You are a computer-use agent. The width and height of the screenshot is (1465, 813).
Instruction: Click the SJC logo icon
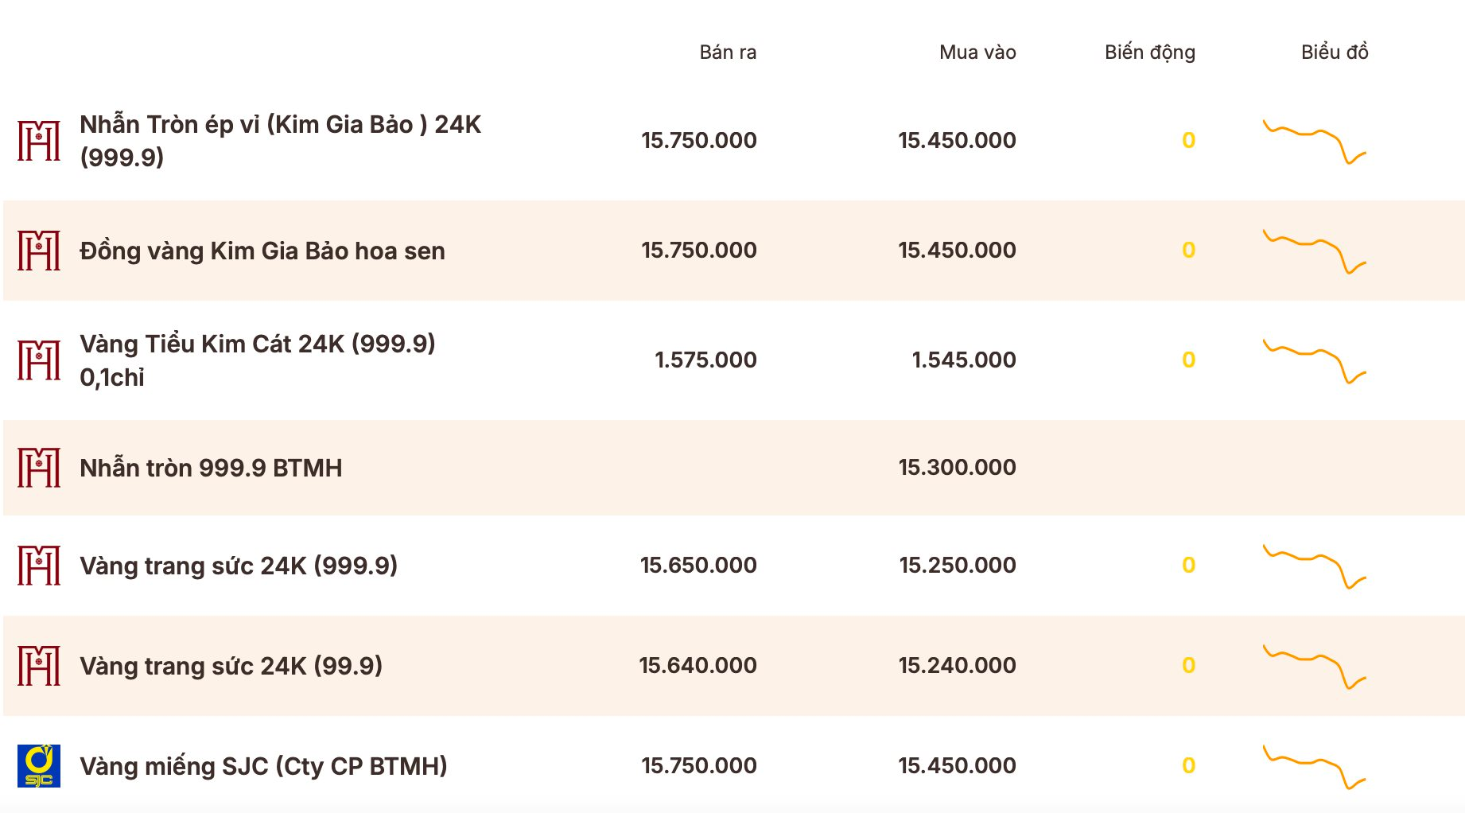pyautogui.click(x=39, y=766)
